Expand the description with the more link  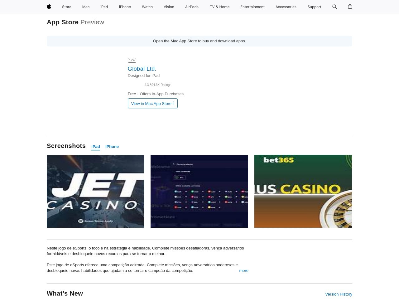(243, 271)
